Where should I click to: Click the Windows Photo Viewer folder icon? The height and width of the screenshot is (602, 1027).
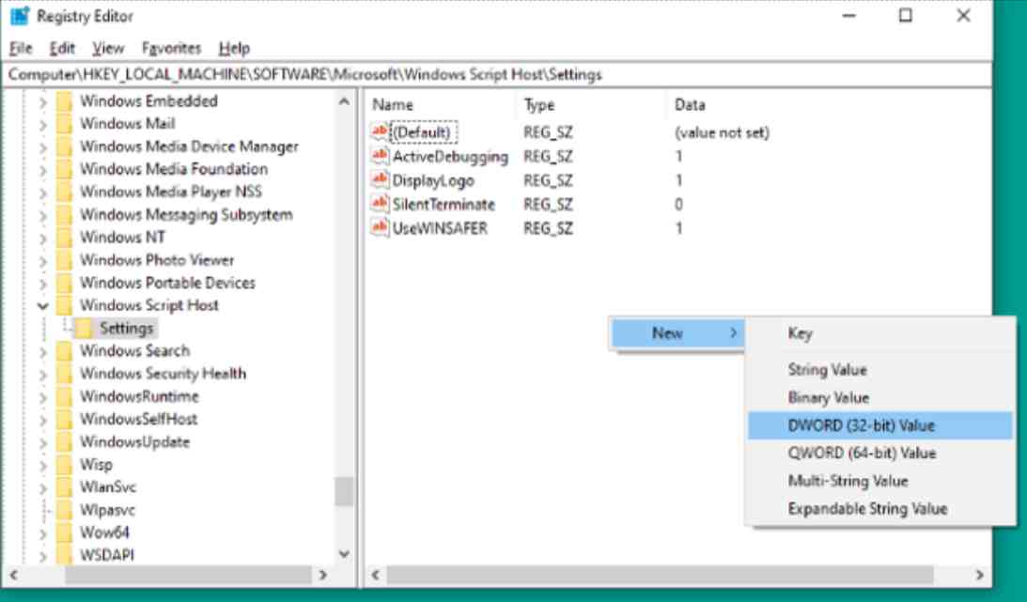point(64,260)
